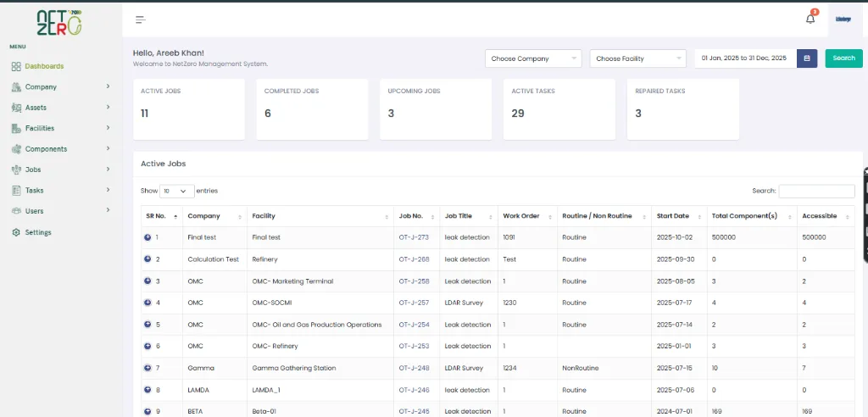Click the Dashboards grid icon
This screenshot has width=868, height=417.
[16, 66]
